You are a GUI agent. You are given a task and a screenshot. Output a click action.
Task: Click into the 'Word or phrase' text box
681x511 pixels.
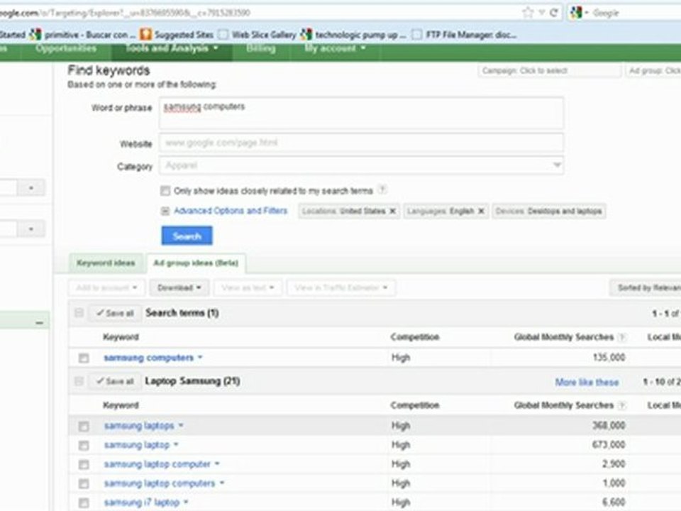(x=361, y=113)
